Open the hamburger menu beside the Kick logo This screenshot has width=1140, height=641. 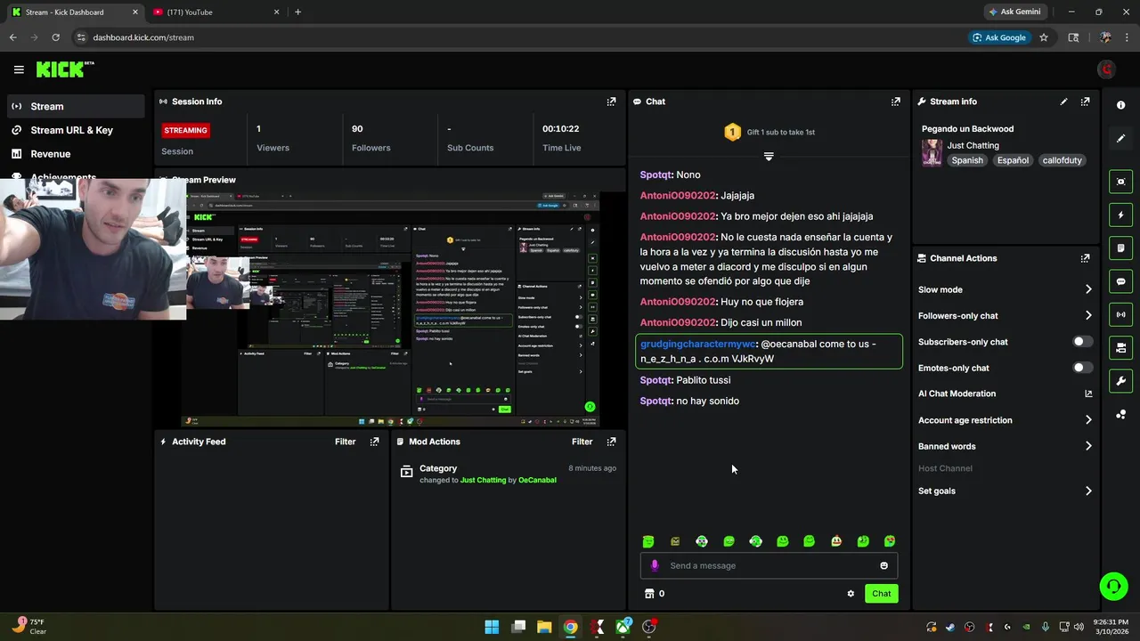click(x=19, y=69)
